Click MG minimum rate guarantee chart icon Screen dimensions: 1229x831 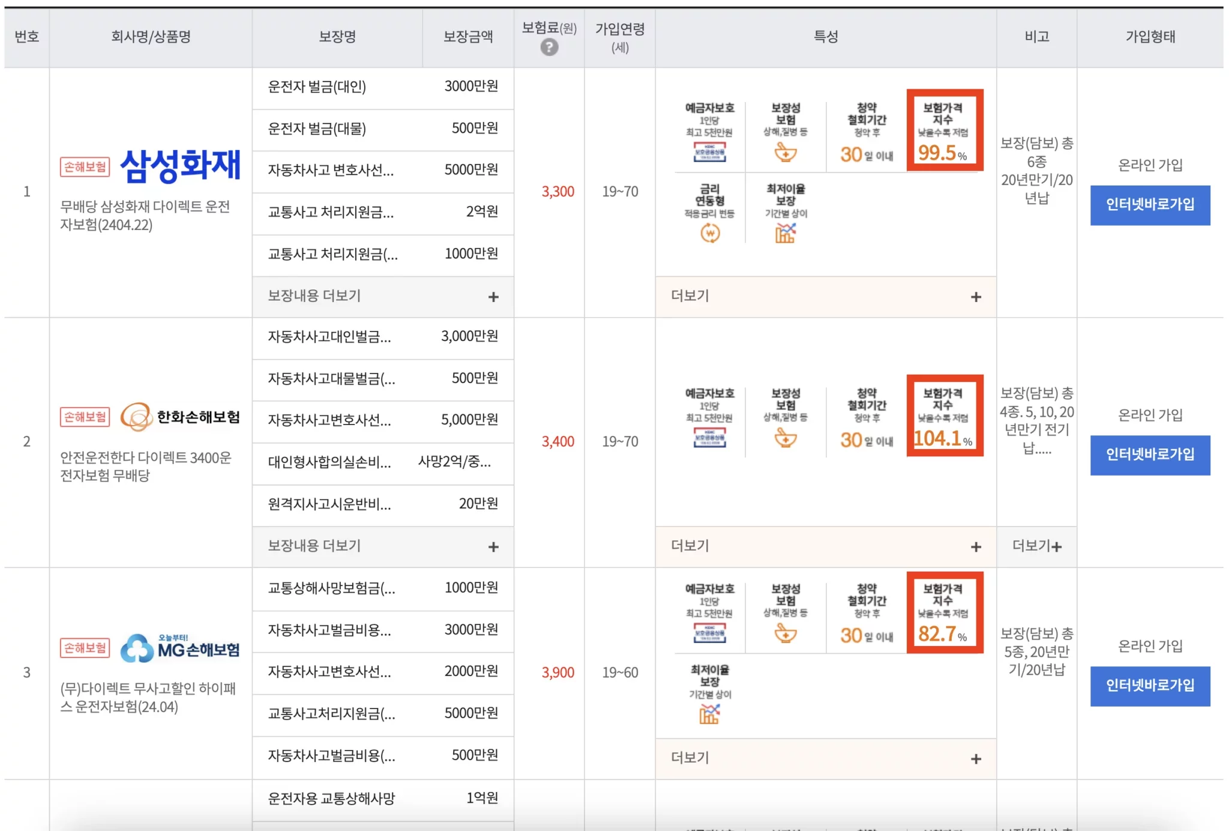point(709,714)
